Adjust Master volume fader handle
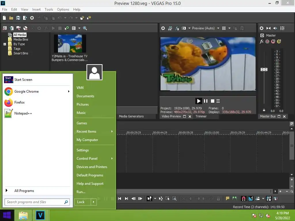 (x=264, y=70)
